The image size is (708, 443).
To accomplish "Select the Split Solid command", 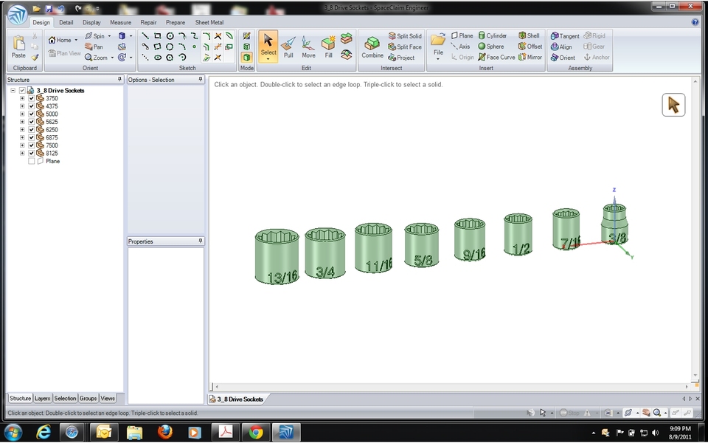I will click(x=404, y=35).
